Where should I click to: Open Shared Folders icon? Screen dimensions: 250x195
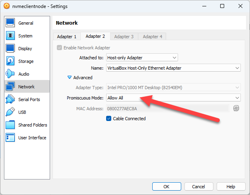(x=10, y=125)
